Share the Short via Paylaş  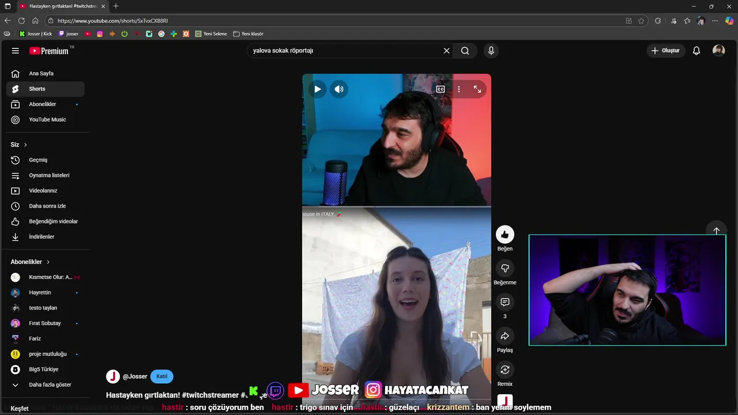(x=505, y=336)
